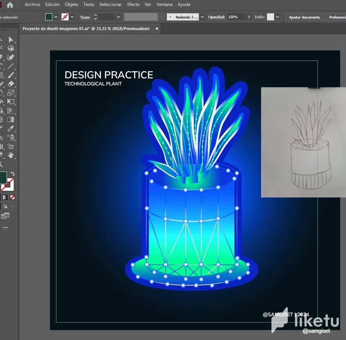Click the Preferencias button
The image size is (346, 340).
[336, 17]
